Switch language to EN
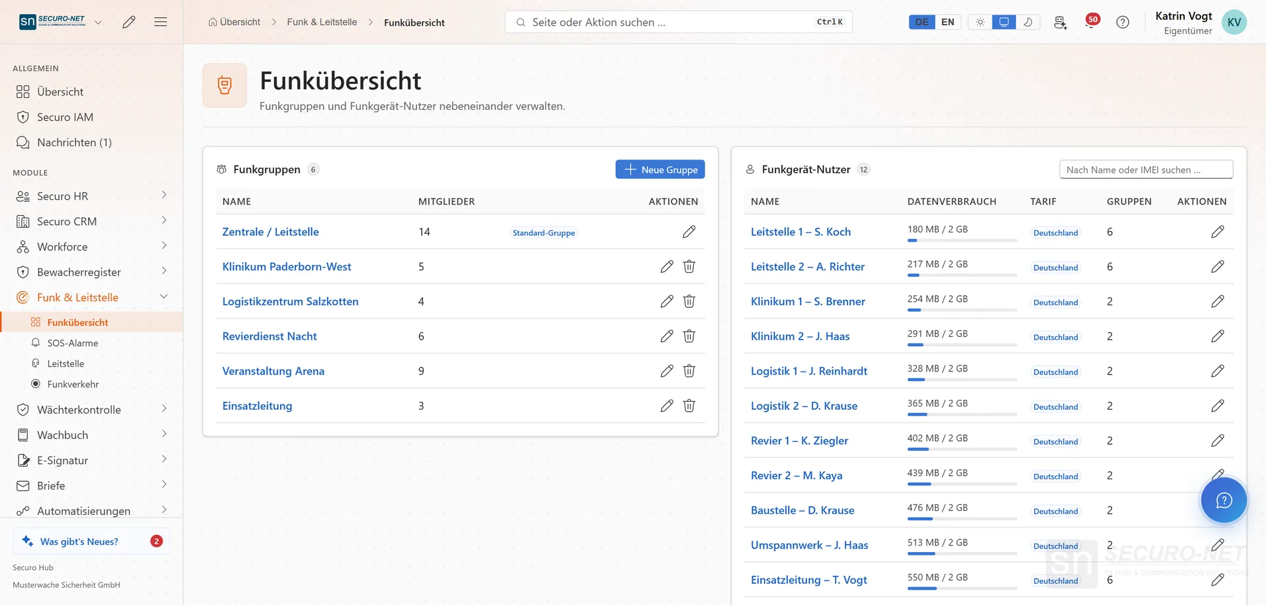This screenshot has height=605, width=1266. pos(948,22)
